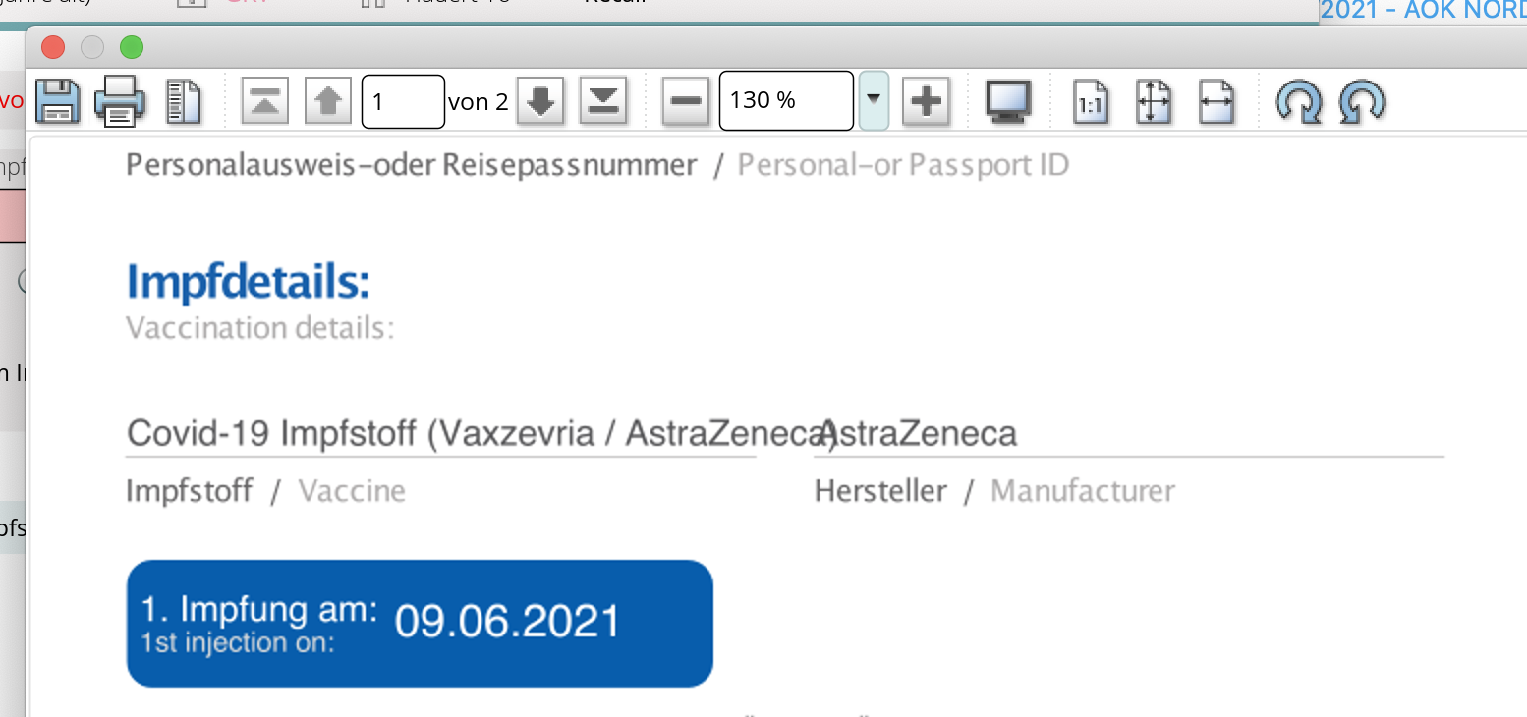The image size is (1527, 717).
Task: Switch to full screen monitor view
Action: pos(1008,101)
